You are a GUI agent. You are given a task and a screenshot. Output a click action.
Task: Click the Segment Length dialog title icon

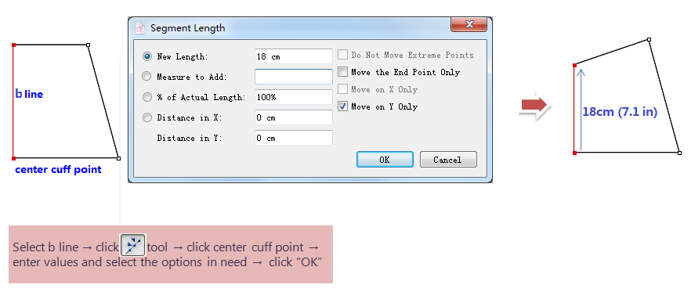[139, 28]
